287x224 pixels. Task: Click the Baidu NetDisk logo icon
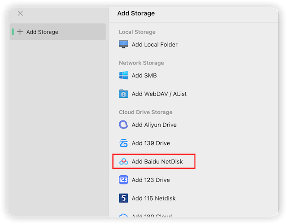pyautogui.click(x=124, y=161)
